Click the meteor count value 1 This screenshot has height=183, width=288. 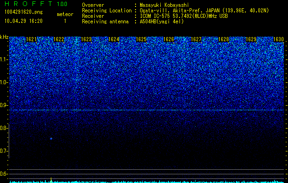coord(65,21)
